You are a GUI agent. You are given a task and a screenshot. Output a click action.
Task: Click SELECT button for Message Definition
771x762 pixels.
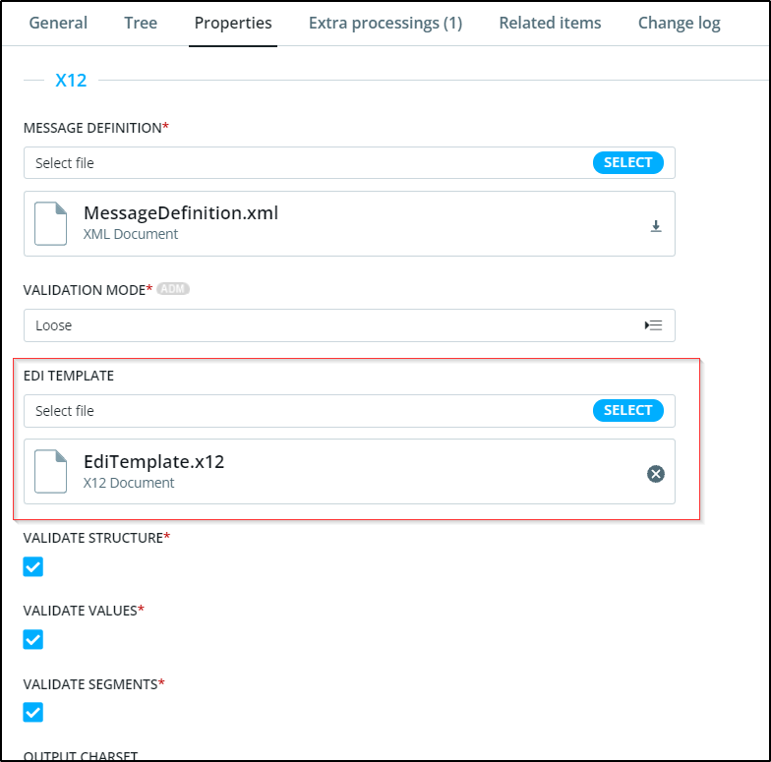click(x=627, y=163)
